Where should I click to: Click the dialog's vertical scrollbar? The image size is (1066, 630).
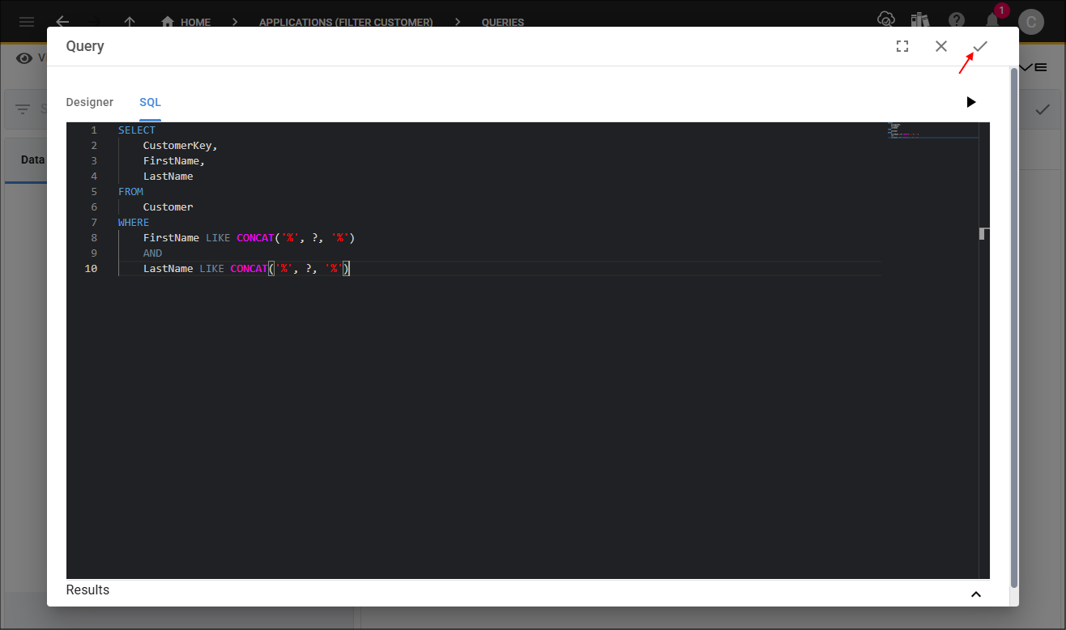click(x=1014, y=328)
